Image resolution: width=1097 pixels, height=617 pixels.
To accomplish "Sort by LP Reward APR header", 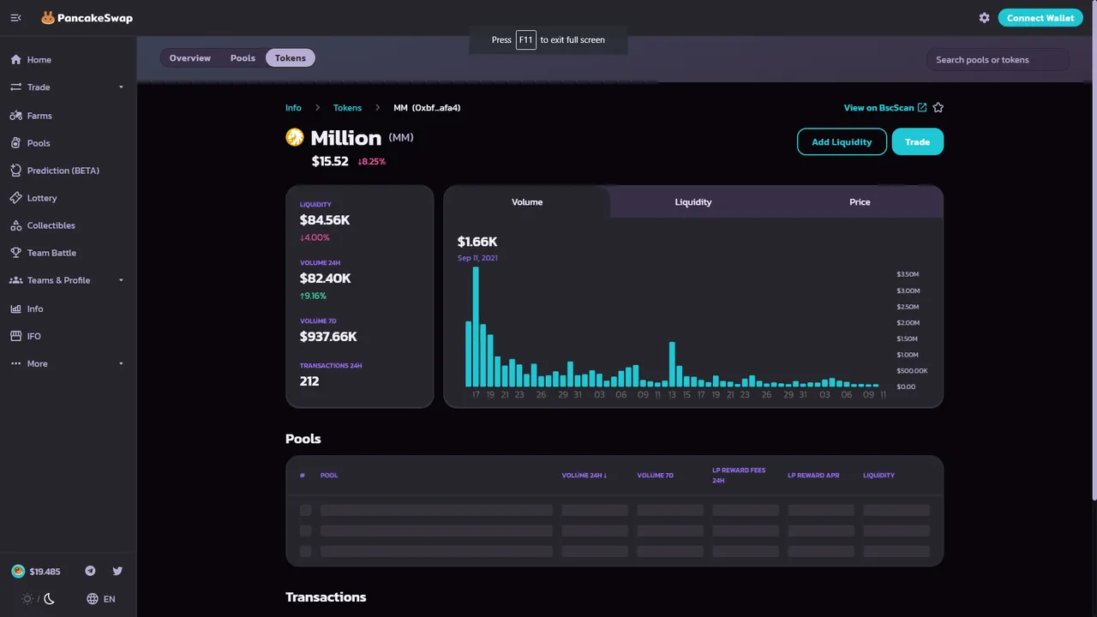I will pyautogui.click(x=813, y=476).
